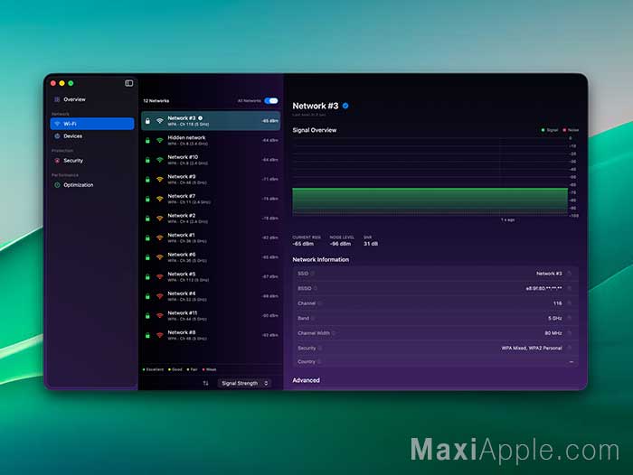Screen dimensions: 633x475
Task: Click the info icon next to SSID
Action: coord(313,274)
